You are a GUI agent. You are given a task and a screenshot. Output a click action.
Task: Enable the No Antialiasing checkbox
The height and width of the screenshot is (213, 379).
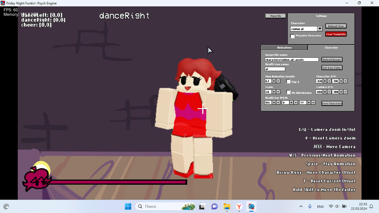(x=289, y=92)
